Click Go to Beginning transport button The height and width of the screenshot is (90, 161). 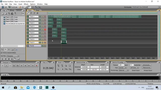[21, 65]
